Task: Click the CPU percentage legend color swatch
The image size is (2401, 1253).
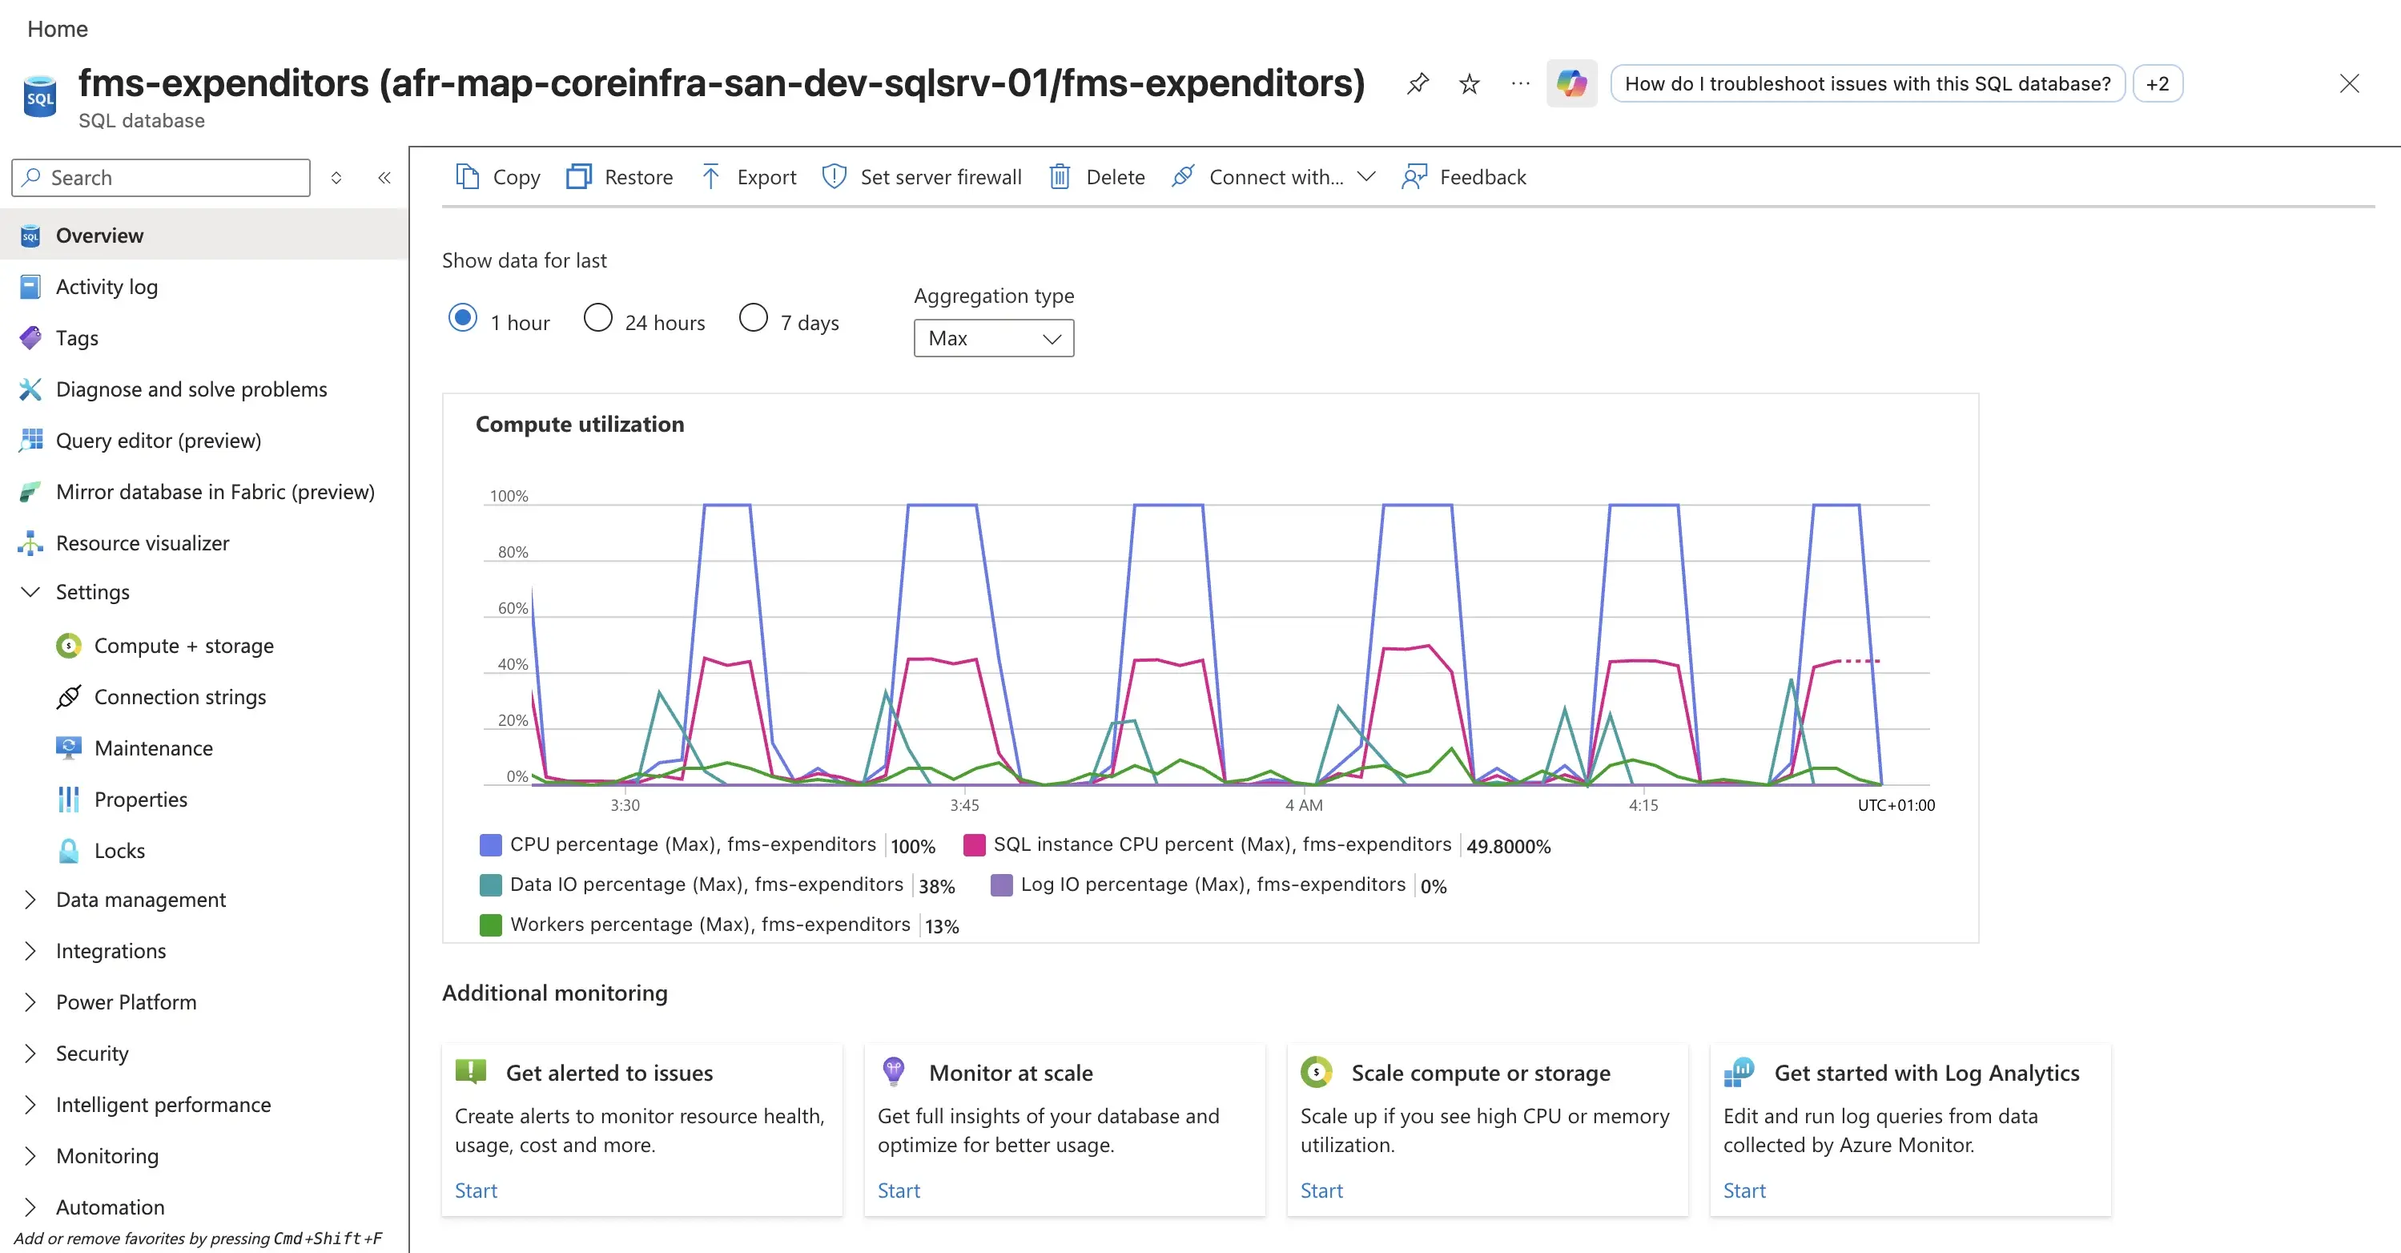Action: (x=490, y=844)
